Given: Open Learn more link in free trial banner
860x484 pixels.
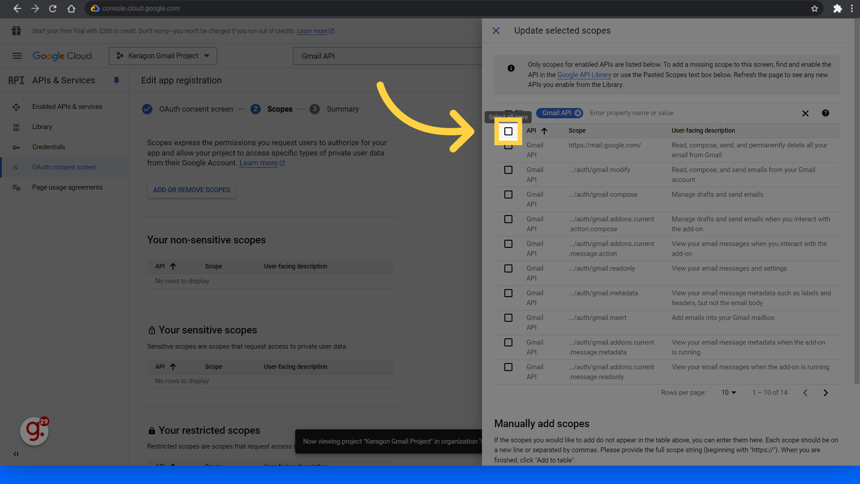Looking at the screenshot, I should coord(315,31).
